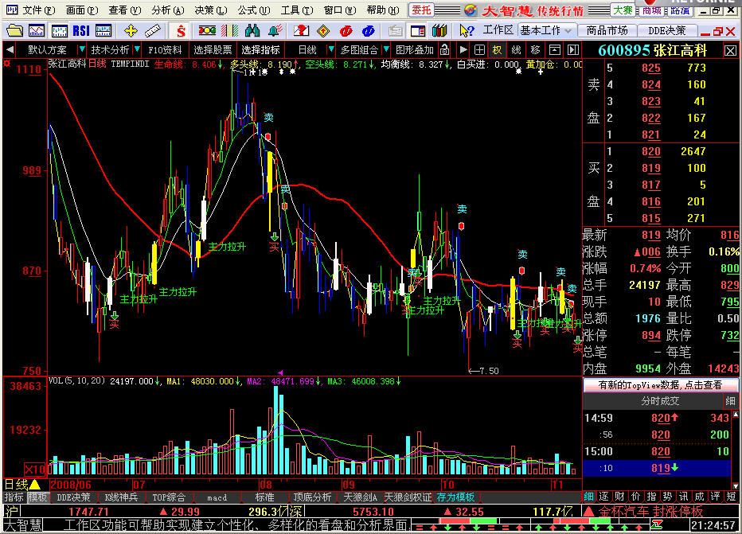Open the 公式(U) menu
The width and height of the screenshot is (742, 534).
tap(254, 10)
